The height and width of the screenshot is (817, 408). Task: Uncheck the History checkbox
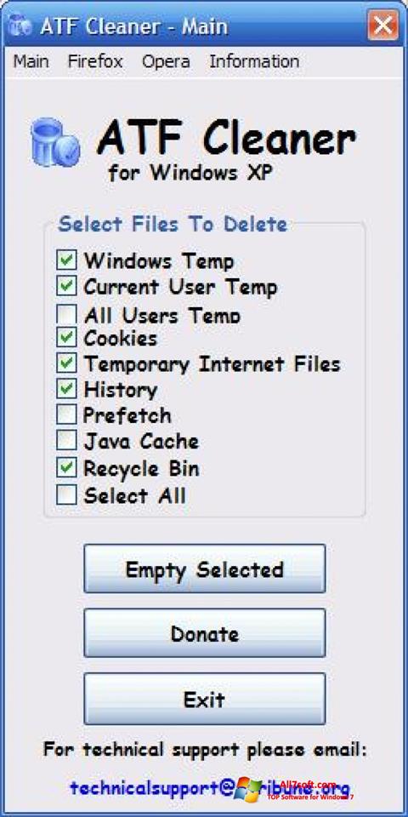[66, 389]
